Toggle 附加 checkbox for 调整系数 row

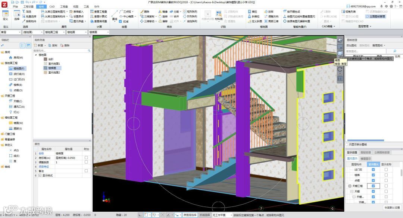coord(86,162)
